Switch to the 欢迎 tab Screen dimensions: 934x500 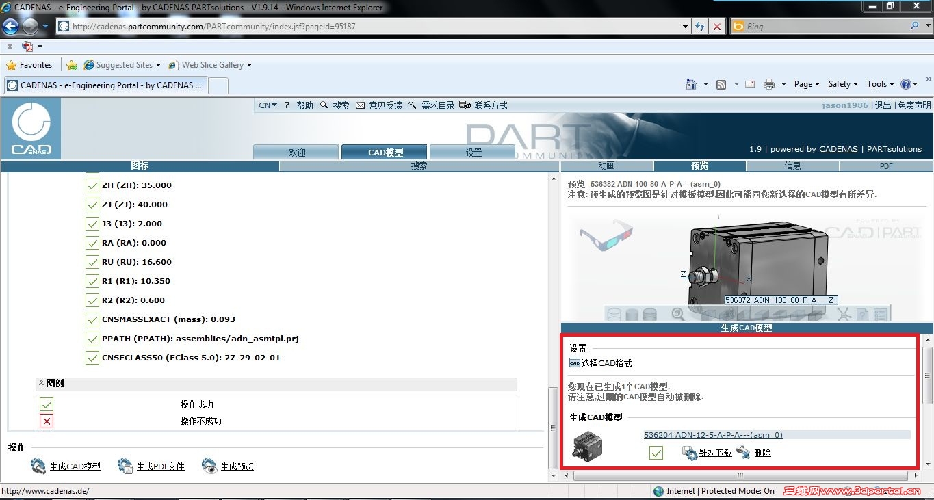point(296,153)
